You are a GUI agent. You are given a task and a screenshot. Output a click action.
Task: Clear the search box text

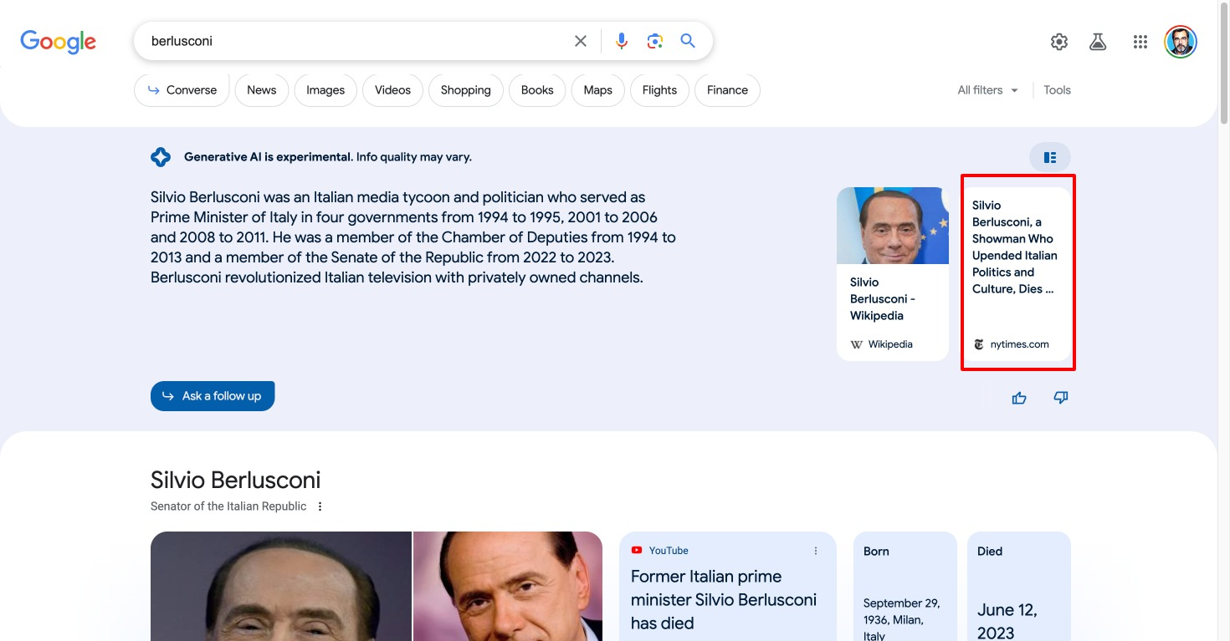point(580,41)
